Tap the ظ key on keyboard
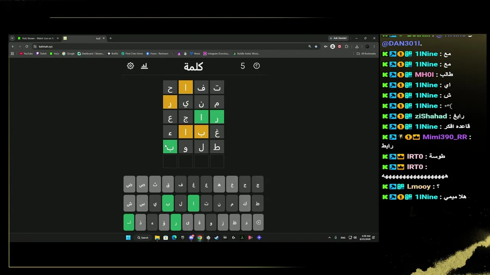490x275 pixels. pos(235,222)
